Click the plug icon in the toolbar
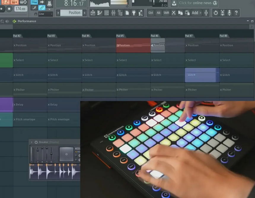255x198 pixels. pyautogui.click(x=134, y=13)
